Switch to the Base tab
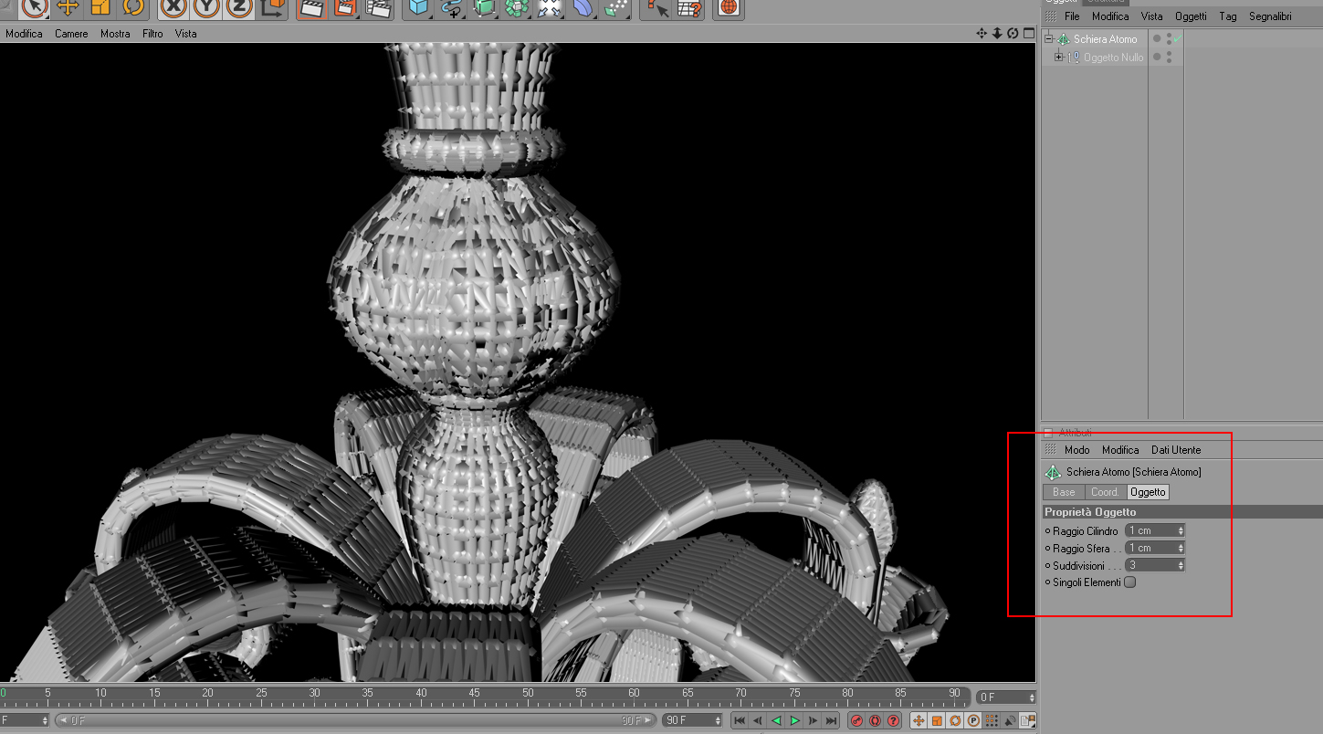This screenshot has height=734, width=1323. pyautogui.click(x=1064, y=492)
